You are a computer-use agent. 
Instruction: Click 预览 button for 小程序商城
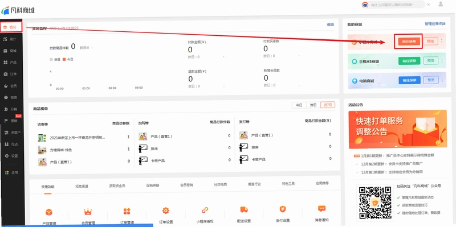coord(430,41)
